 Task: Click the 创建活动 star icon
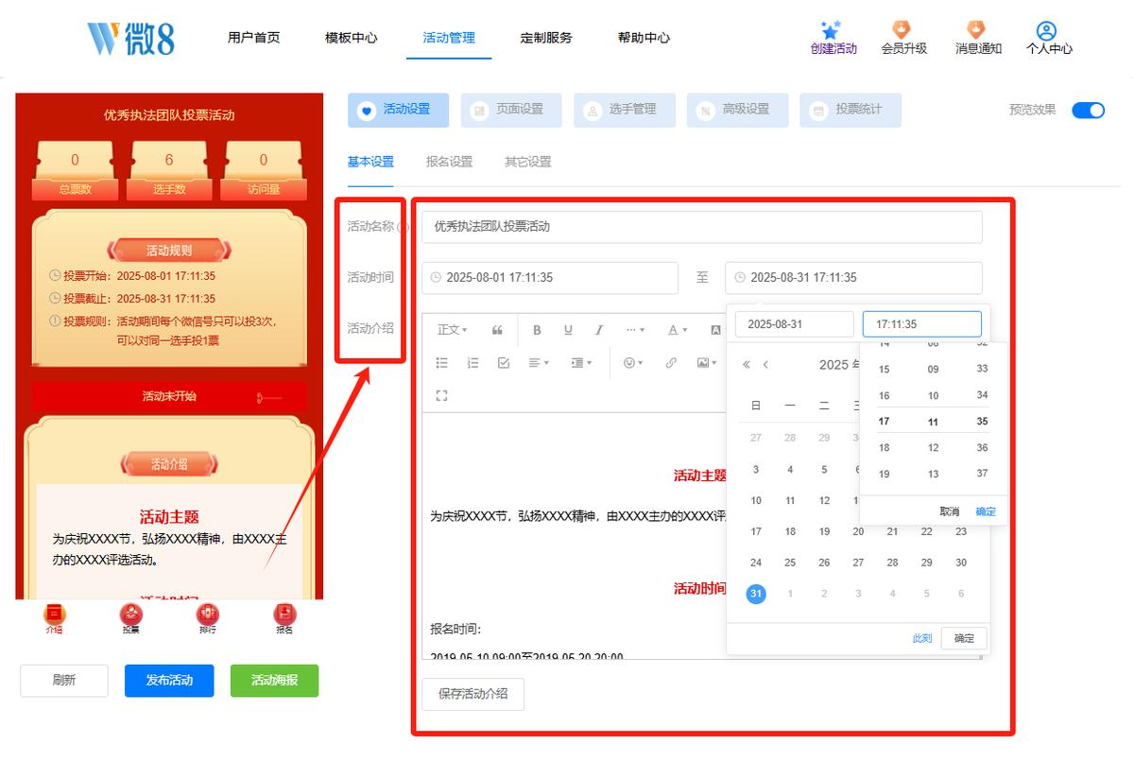tap(832, 29)
